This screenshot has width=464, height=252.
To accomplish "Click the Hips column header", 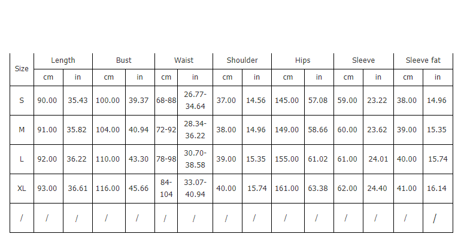I will click(302, 60).
